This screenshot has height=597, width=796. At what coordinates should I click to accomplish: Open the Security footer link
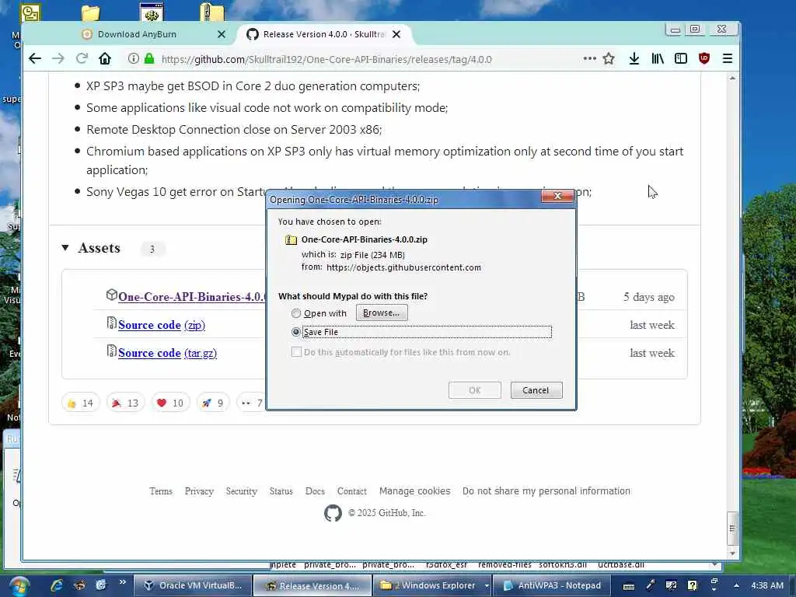coord(242,491)
